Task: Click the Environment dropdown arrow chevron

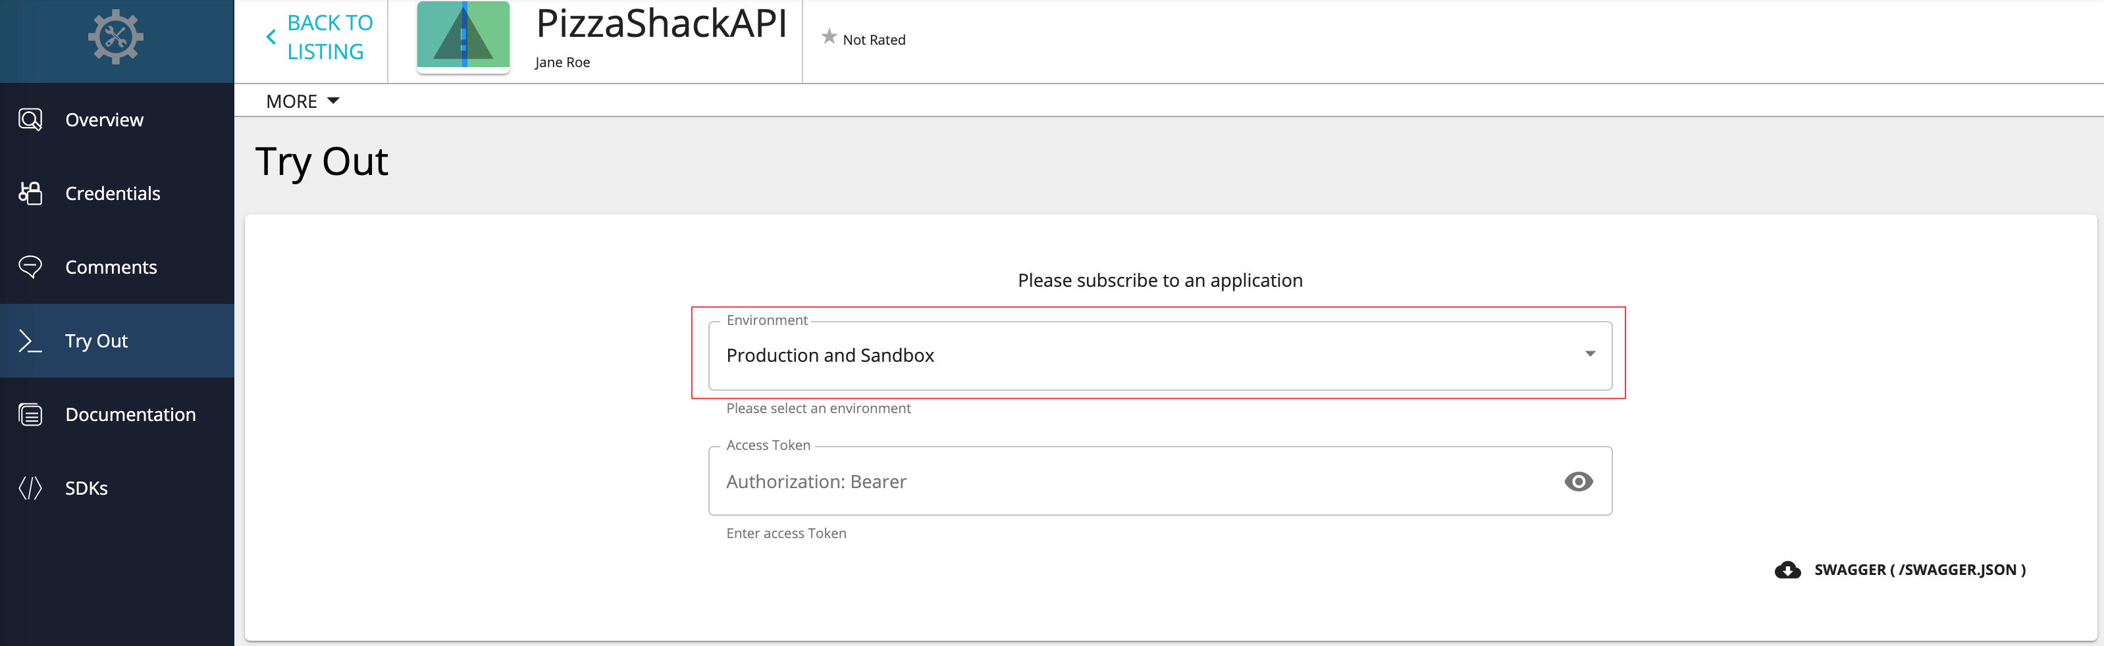Action: pos(1591,355)
